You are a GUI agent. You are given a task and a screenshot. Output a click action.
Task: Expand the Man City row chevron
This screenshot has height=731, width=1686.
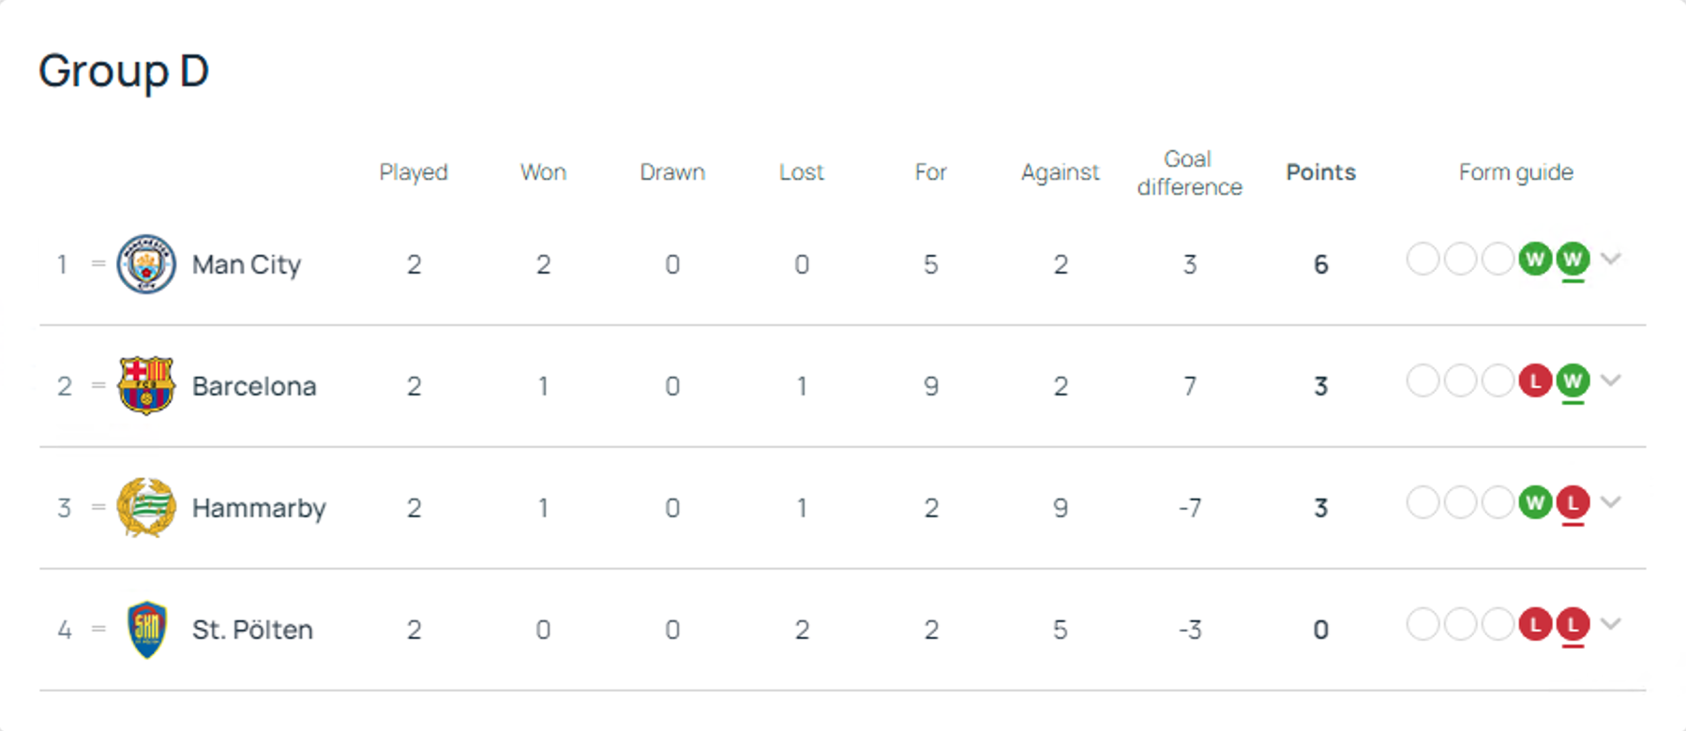point(1611,259)
